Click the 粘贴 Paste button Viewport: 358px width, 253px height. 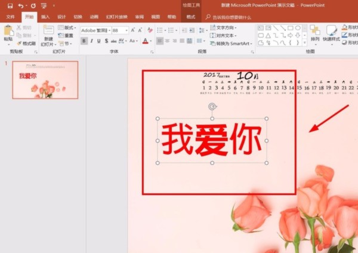(8, 35)
